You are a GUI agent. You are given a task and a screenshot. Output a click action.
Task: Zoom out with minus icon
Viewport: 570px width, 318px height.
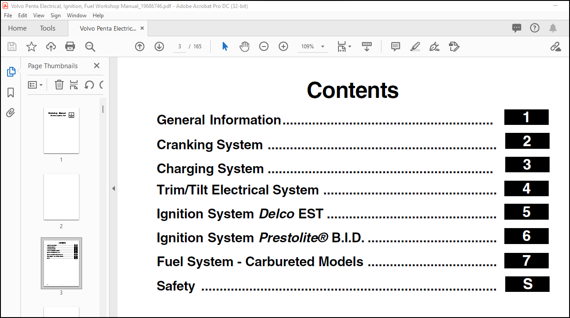(264, 47)
